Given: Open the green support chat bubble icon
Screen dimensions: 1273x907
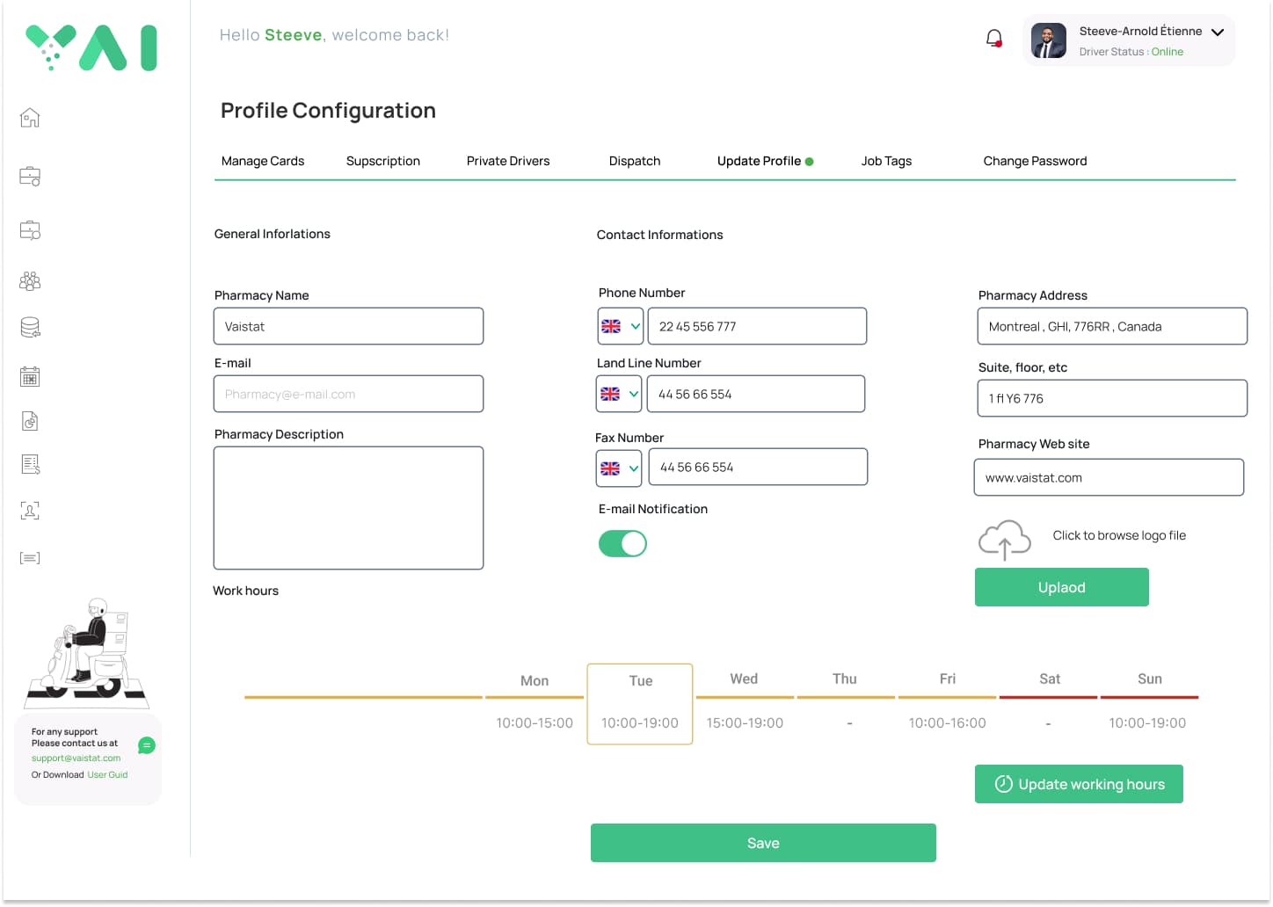Looking at the screenshot, I should (x=147, y=745).
